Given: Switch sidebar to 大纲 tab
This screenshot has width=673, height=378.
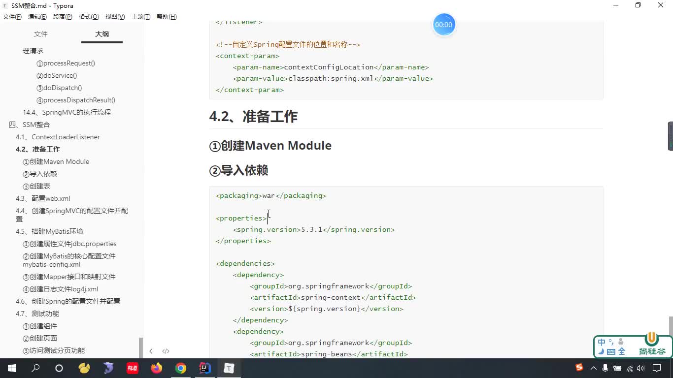Looking at the screenshot, I should point(102,34).
